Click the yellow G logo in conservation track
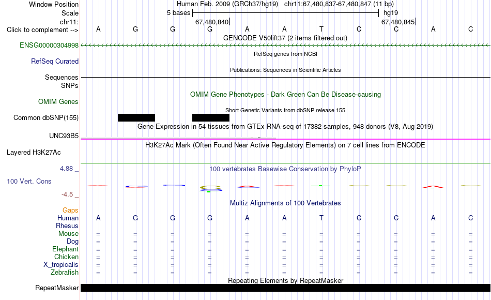Image resolution: width=491 pixels, height=300 pixels. (210, 187)
